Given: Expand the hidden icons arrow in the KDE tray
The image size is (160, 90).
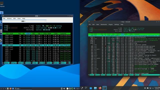Looking at the screenshot, I should pyautogui.click(x=153, y=88).
